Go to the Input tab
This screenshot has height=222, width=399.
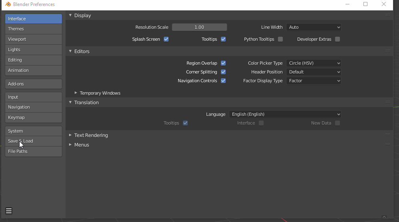[34, 97]
